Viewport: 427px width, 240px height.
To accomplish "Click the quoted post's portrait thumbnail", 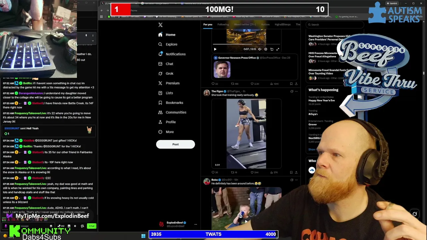I will (222, 69).
